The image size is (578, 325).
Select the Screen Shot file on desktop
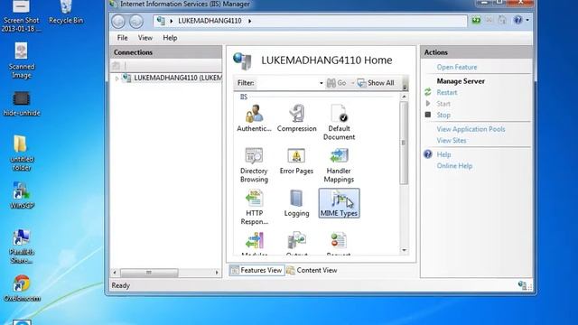(x=22, y=16)
